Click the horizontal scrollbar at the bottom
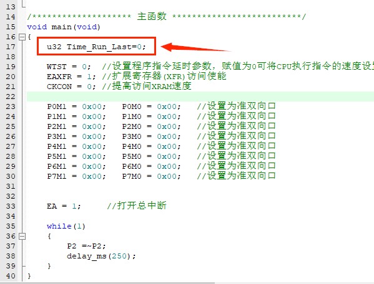This screenshot has width=374, height=284. 107,283
